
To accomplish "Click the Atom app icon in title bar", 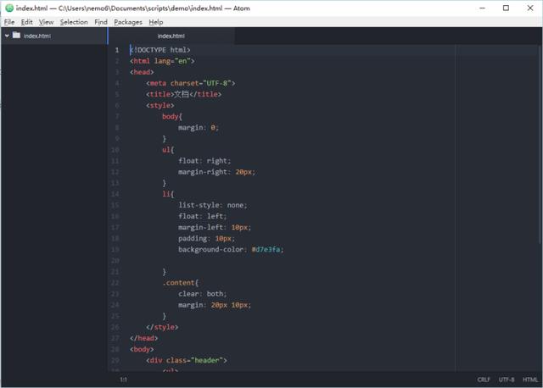I will [8, 8].
